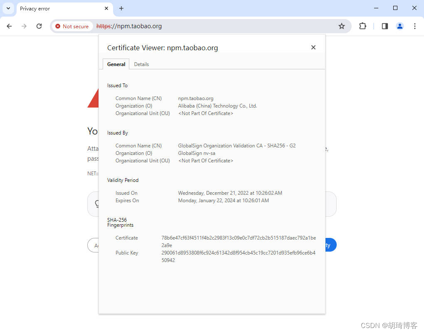Click the Issued To heading
The height and width of the screenshot is (333, 424).
tap(117, 86)
